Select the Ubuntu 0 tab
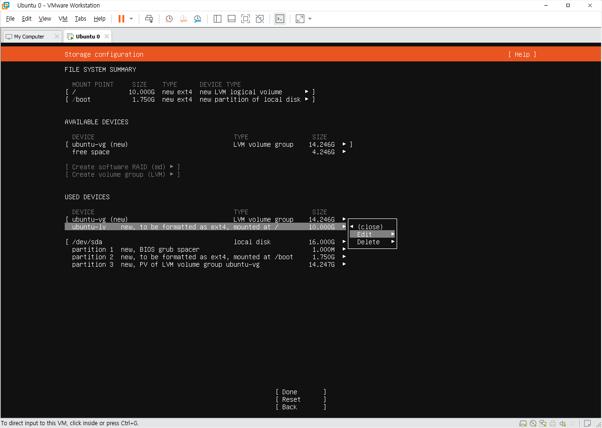Screen dimensions: 602x428 (x=88, y=37)
